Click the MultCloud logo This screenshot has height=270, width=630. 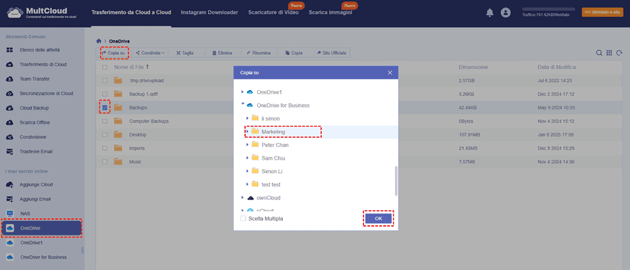(42, 13)
